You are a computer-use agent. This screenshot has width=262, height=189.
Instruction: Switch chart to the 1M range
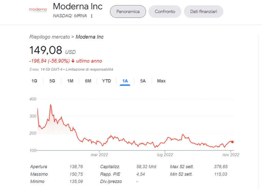point(70,81)
